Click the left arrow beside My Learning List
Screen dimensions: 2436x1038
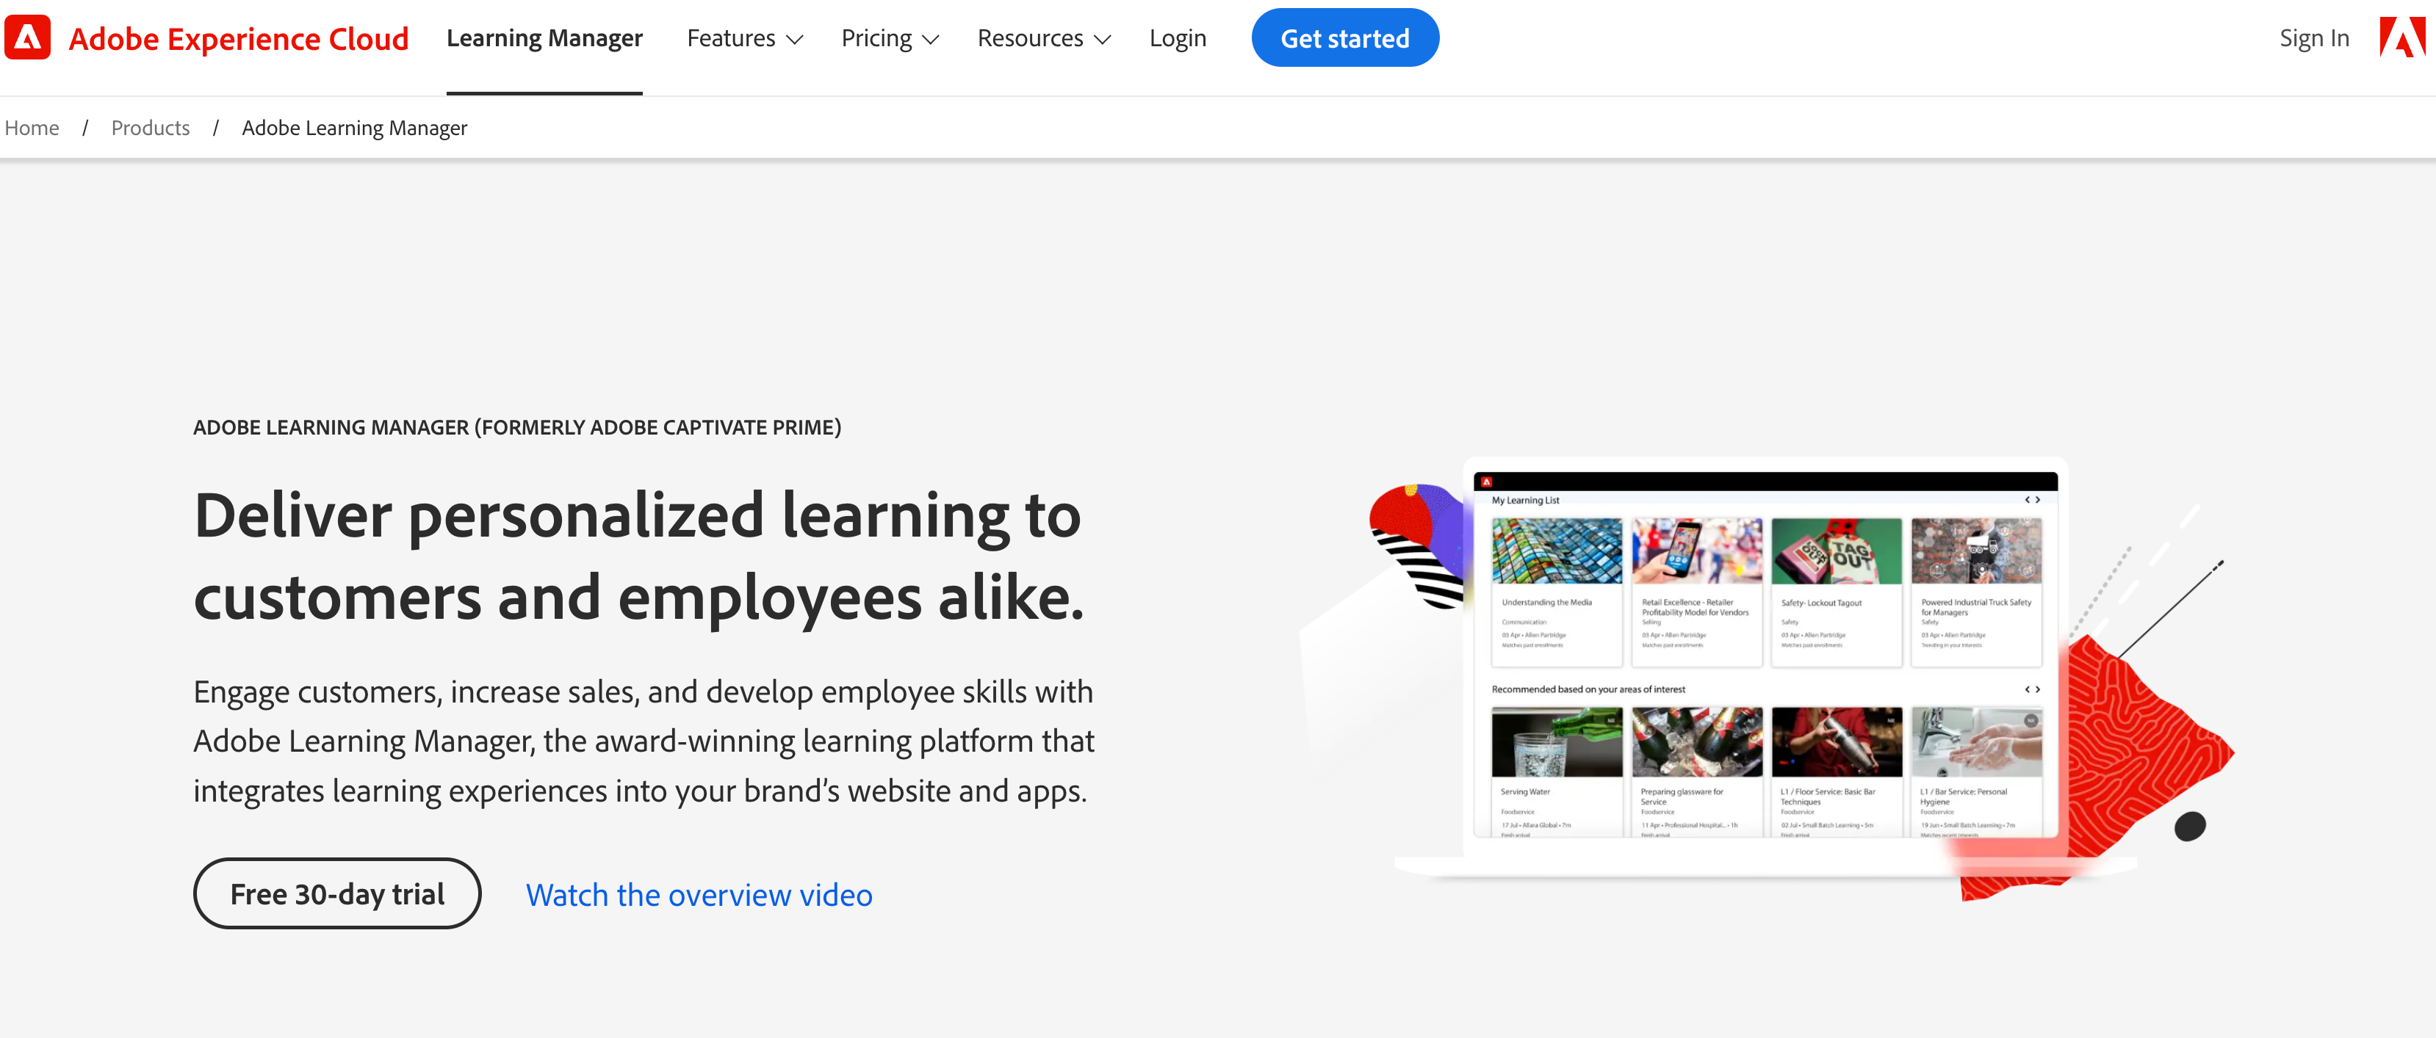click(x=2028, y=501)
